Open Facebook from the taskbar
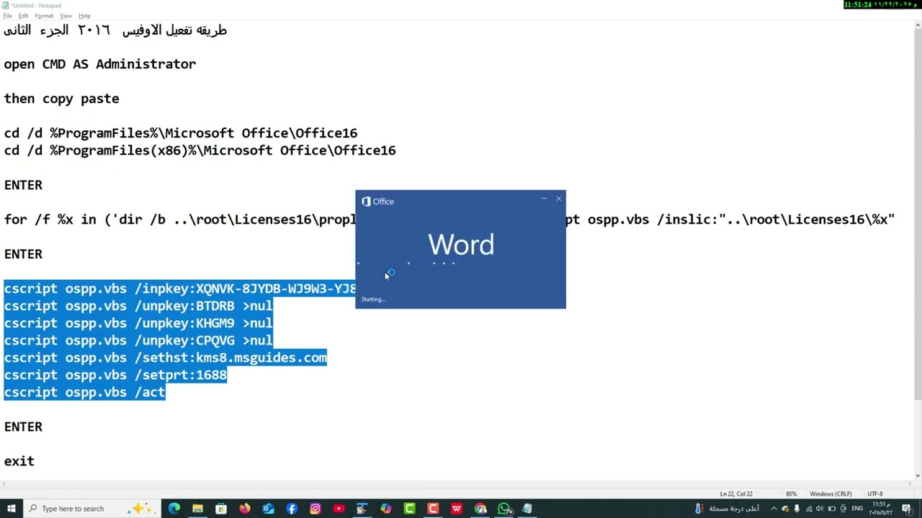The width and height of the screenshot is (922, 518). click(292, 509)
